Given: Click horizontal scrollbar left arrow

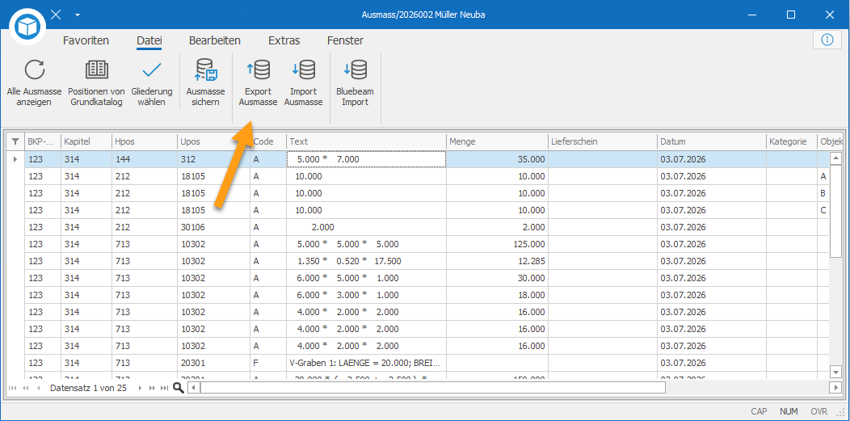Looking at the screenshot, I should (194, 387).
